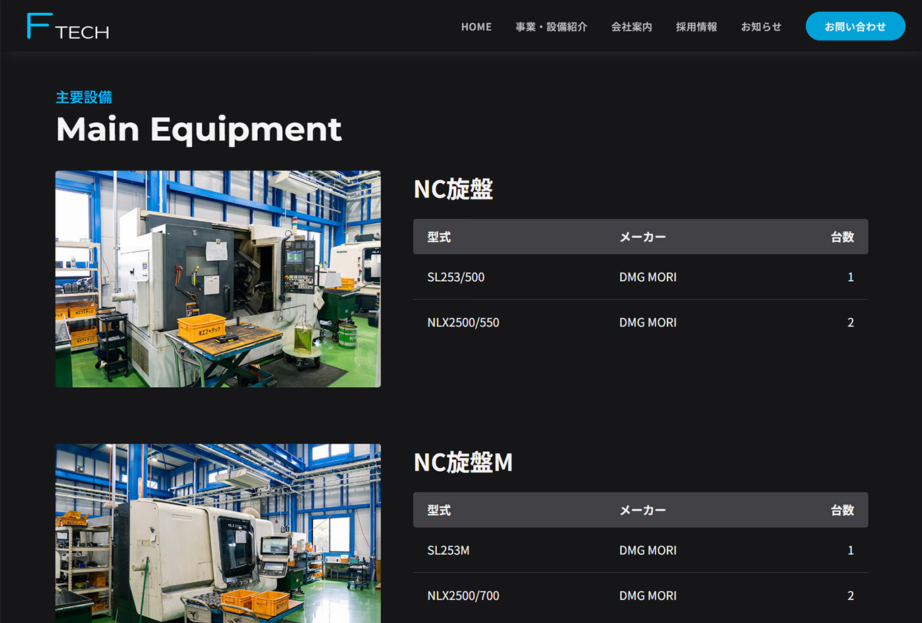Open the 事業・設備紹介 menu item
Screen dimensions: 922x623
(551, 27)
